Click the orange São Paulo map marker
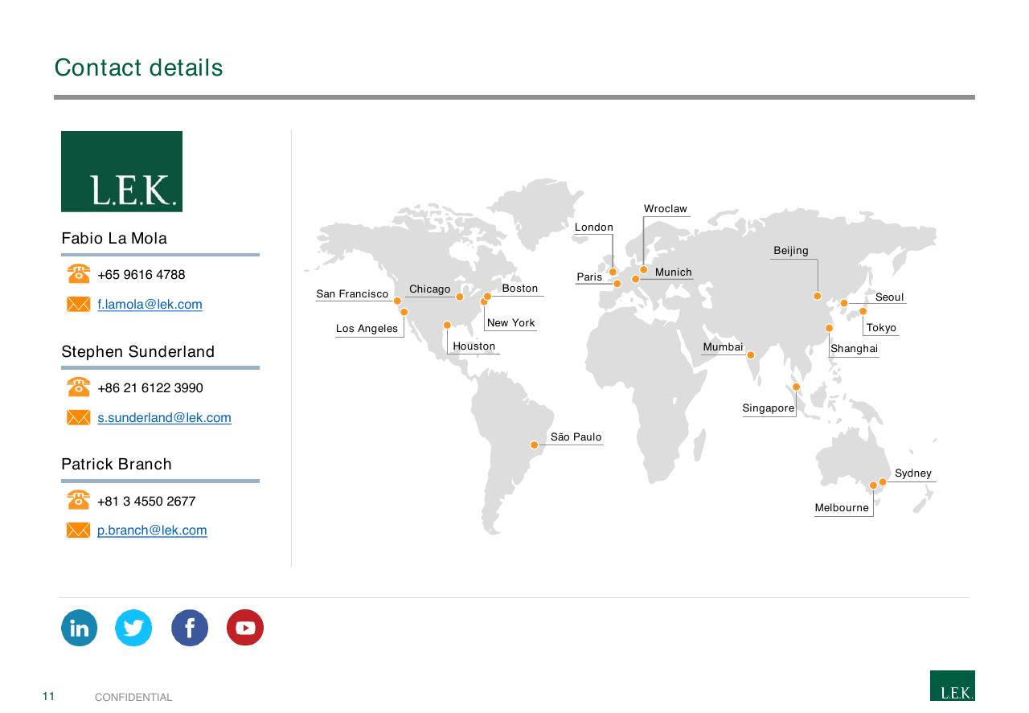 point(534,445)
